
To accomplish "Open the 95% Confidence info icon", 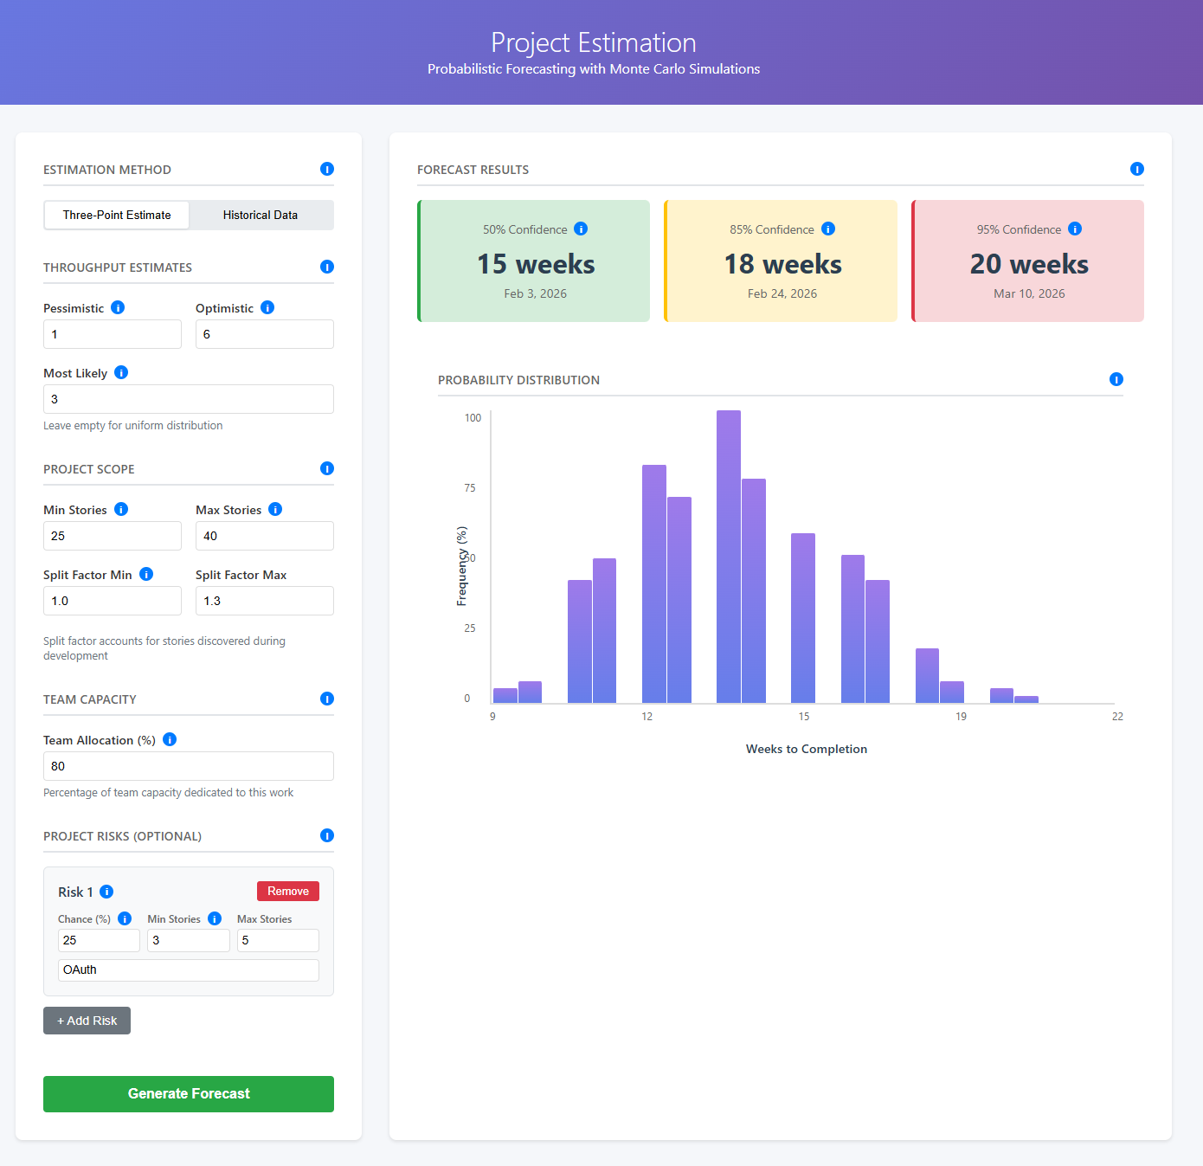I will tap(1075, 229).
